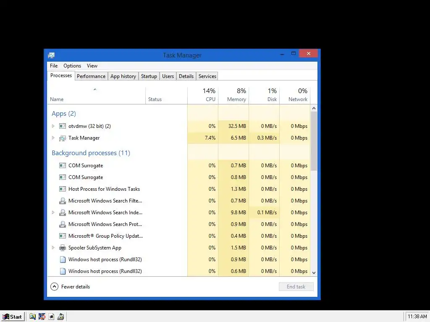430x322 pixels.
Task: Sort by the Memory column header
Action: (233, 96)
